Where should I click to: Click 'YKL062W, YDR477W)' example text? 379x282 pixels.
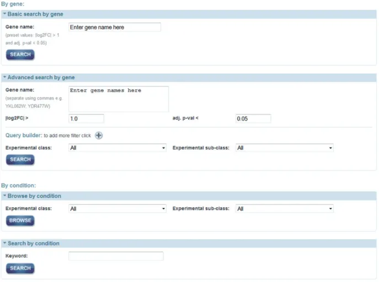[28, 106]
